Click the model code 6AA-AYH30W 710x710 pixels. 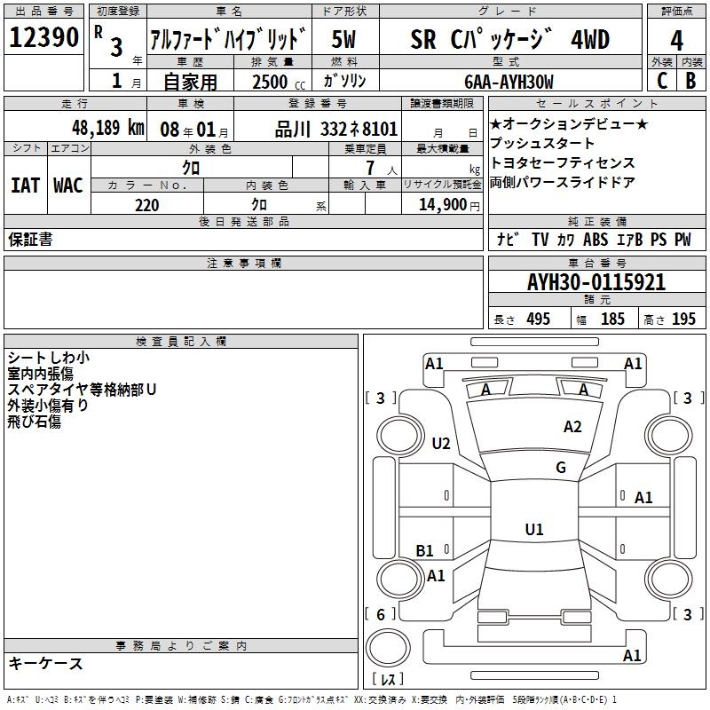click(509, 82)
